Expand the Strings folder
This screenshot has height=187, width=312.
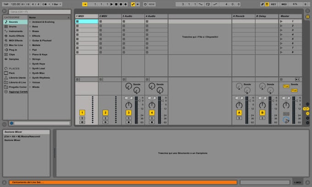tap(30, 59)
